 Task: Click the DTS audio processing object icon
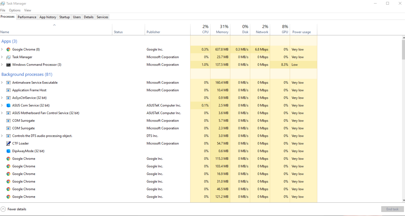tap(9, 136)
